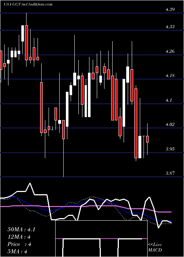Screen dimensions: 184x257
Task: Click the last red candlestick on the chart
Action: click(x=147, y=139)
